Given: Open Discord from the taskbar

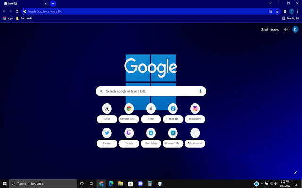Looking at the screenshot, I should [x=140, y=184].
